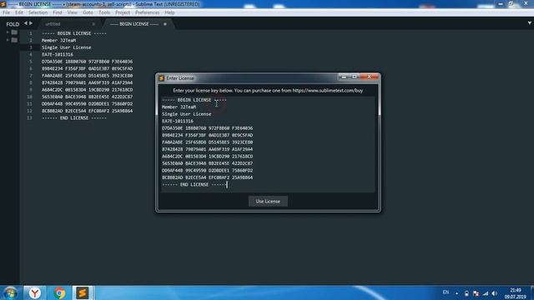Close the Enter License dialog
The height and width of the screenshot is (300, 534).
click(x=370, y=77)
